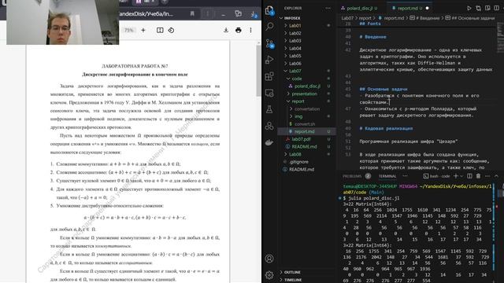
Task: Open lab07.pdf in the file tree
Action: pyautogui.click(x=301, y=139)
